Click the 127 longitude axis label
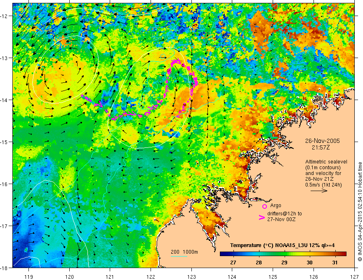 click(x=354, y=277)
